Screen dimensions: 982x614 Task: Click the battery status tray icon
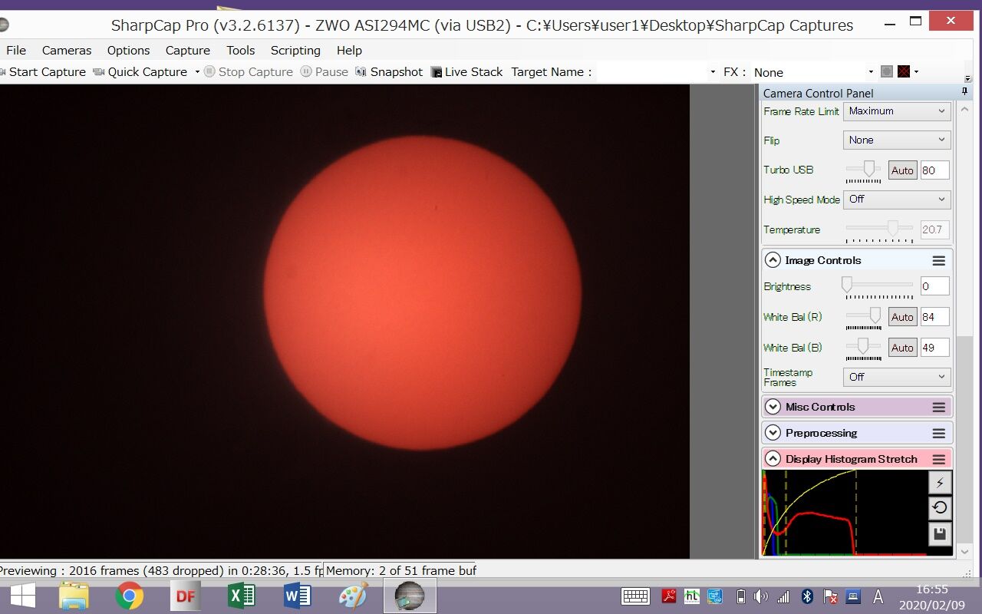click(x=740, y=596)
